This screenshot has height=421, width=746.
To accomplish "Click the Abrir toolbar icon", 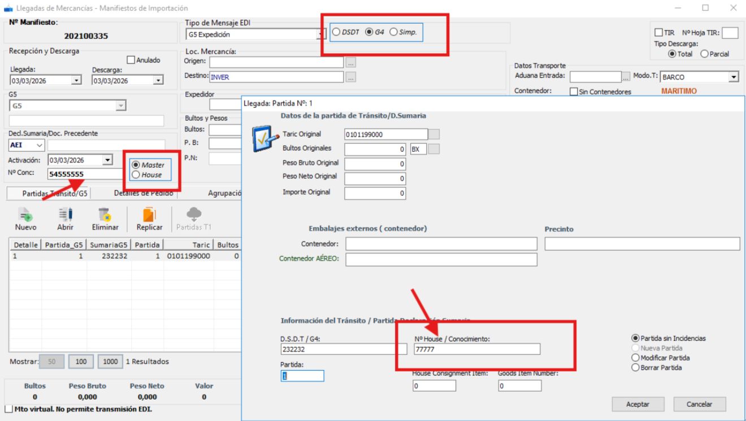I will (x=66, y=216).
